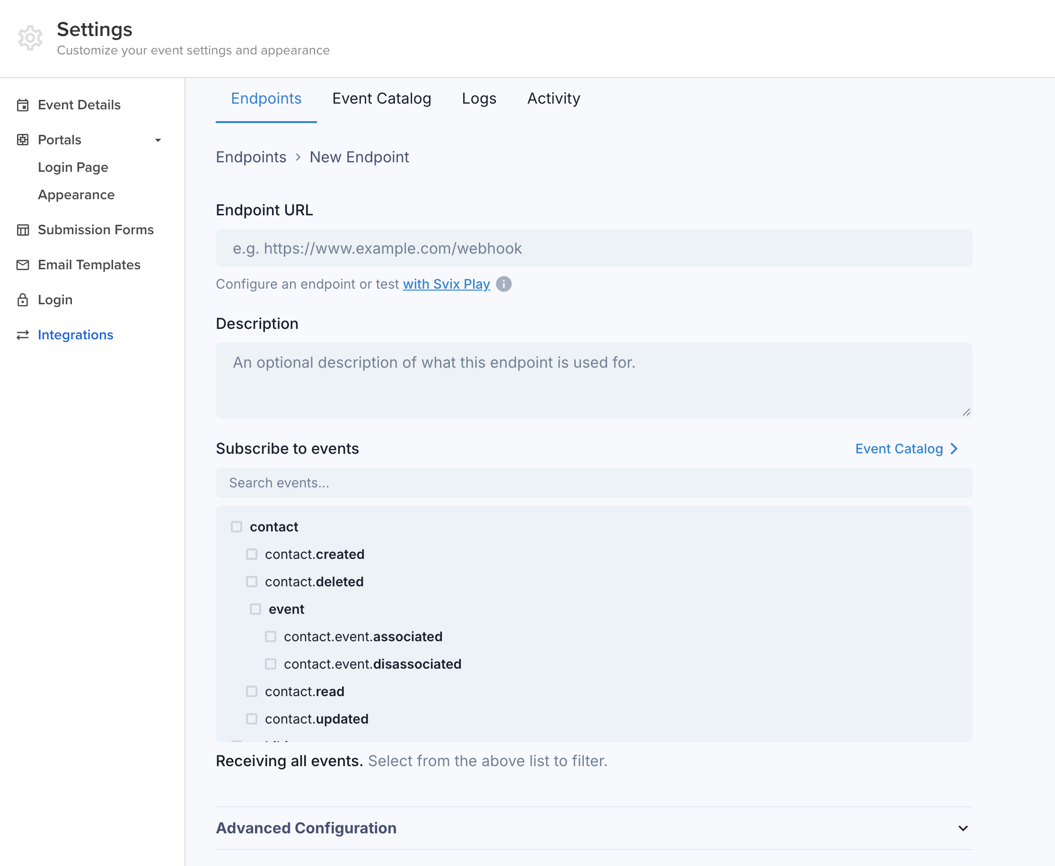Click the info icon next to Svix Play
The height and width of the screenshot is (866, 1055).
[x=503, y=284]
